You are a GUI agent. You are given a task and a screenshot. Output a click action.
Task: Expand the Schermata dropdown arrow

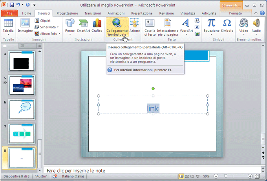coord(58,27)
